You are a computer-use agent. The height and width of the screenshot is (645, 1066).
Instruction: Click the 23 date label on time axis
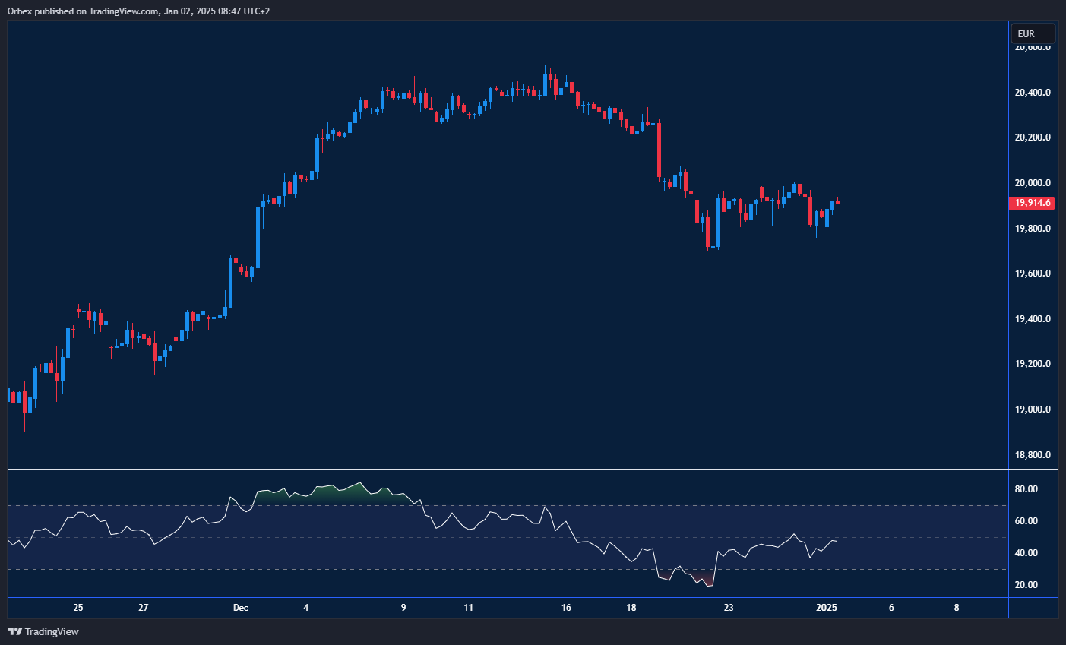pos(729,608)
